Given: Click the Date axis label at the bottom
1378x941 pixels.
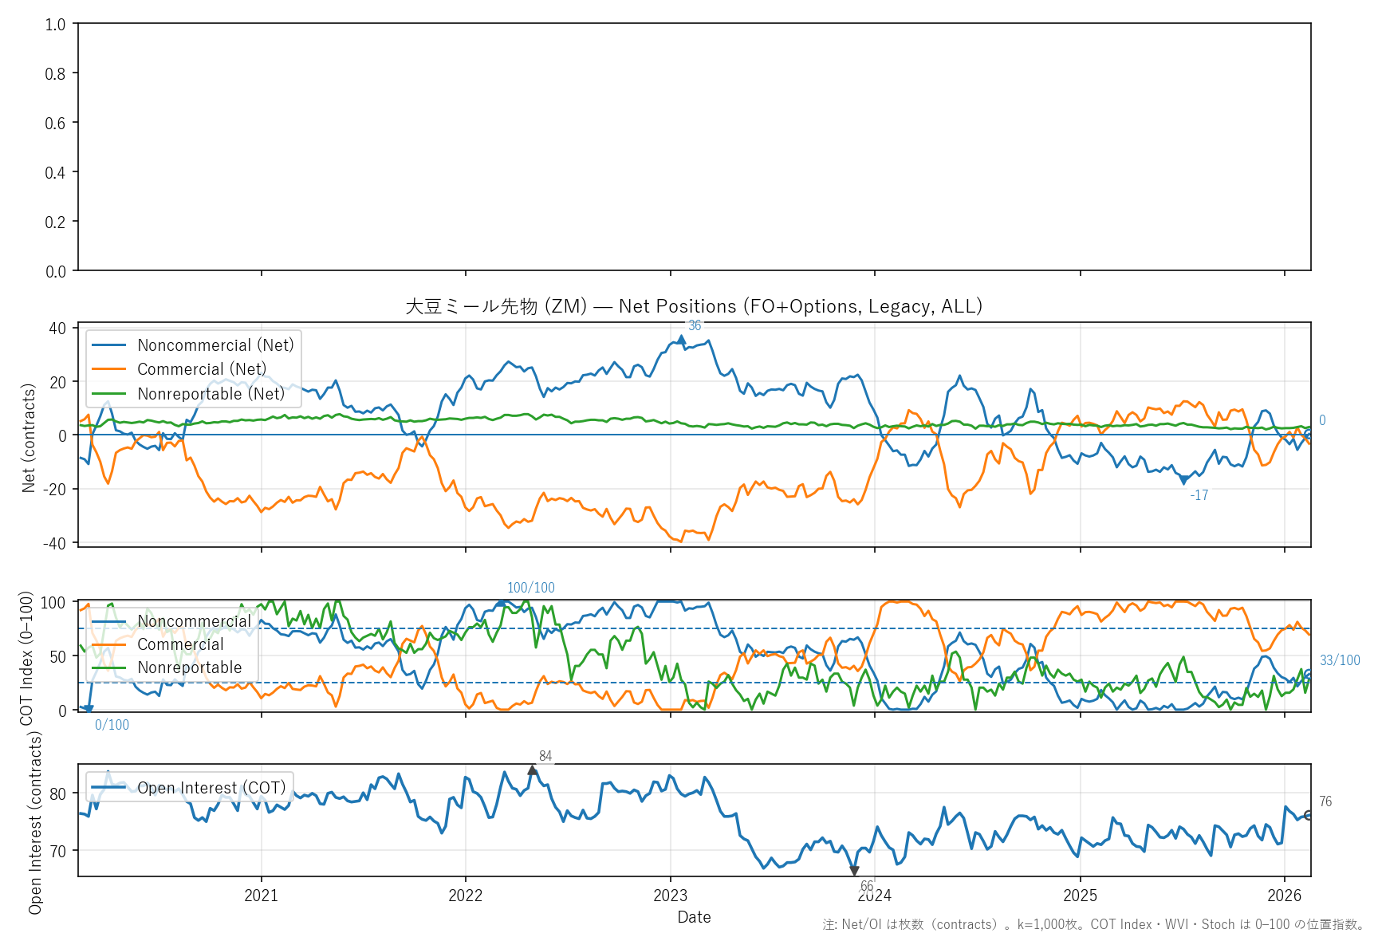Looking at the screenshot, I should tap(694, 917).
